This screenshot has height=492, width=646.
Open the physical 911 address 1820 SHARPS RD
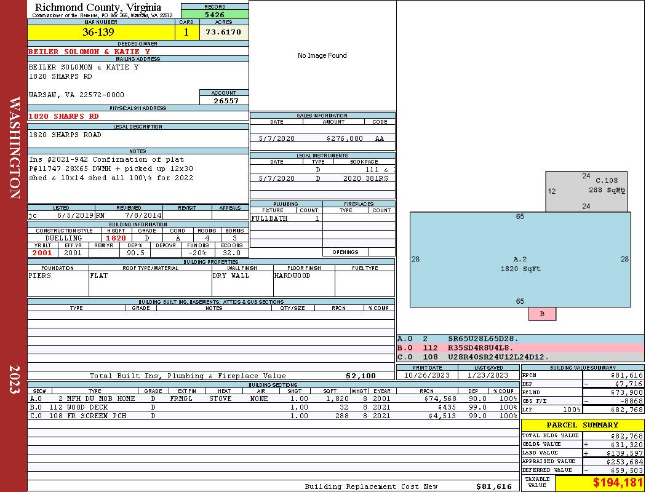[x=63, y=116]
